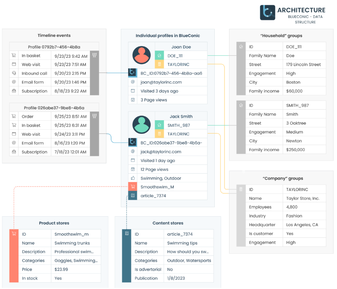Viewport: 337px width, 289px height.
Task: Click the book icon beside article_7374 in Jack's profile
Action: click(132, 196)
